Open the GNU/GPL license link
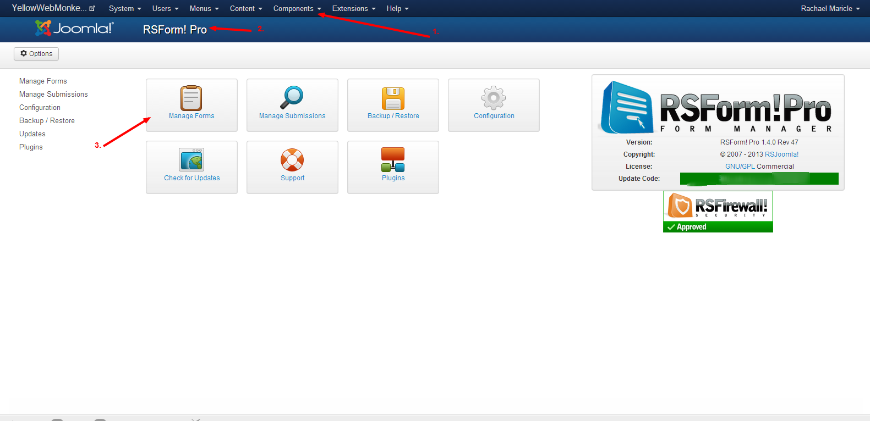Viewport: 870px width, 421px height. point(740,167)
